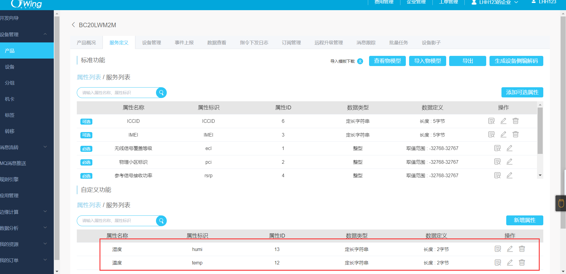Open 分组 in the sidebar
This screenshot has height=274, width=566.
tap(10, 83)
